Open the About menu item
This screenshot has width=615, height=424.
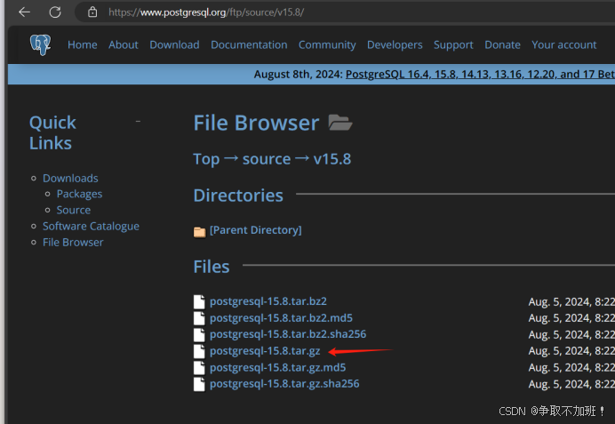124,44
